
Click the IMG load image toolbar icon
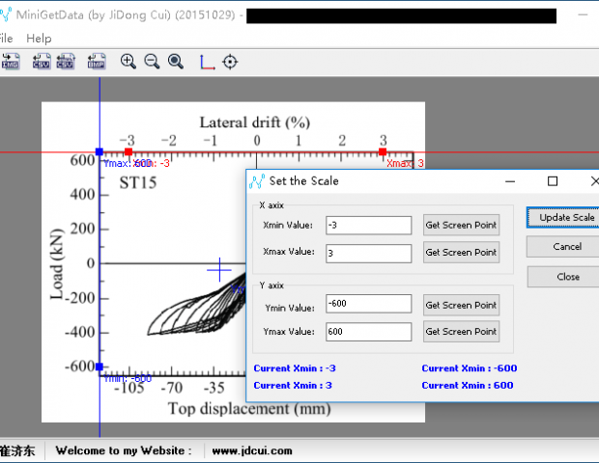(11, 62)
